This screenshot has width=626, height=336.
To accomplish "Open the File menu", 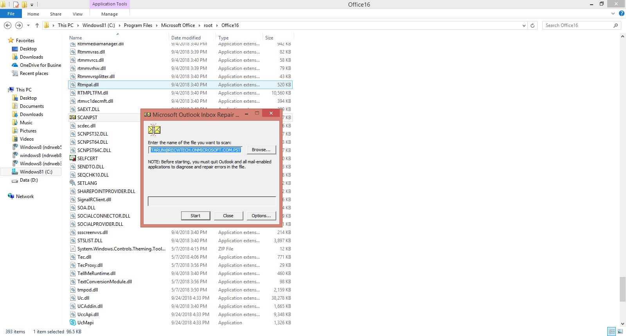I will 11,14.
